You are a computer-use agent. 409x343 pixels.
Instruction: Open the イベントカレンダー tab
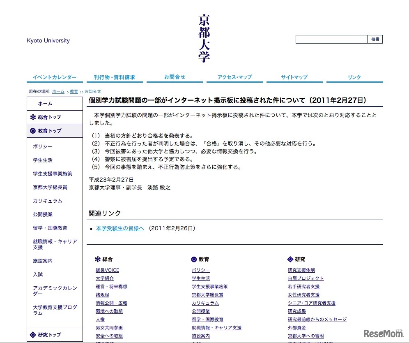tap(55, 77)
